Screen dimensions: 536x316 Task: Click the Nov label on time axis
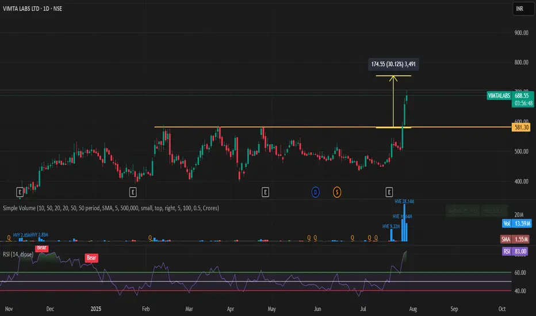pos(9,309)
